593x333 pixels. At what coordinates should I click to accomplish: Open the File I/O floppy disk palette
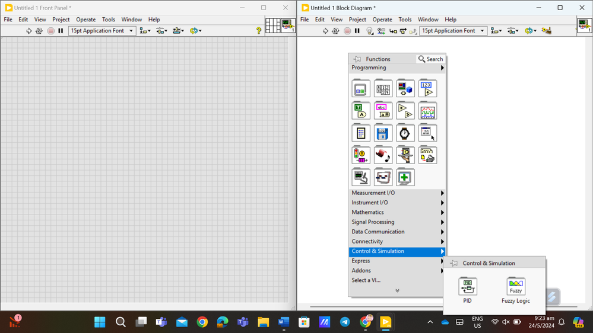tap(383, 133)
